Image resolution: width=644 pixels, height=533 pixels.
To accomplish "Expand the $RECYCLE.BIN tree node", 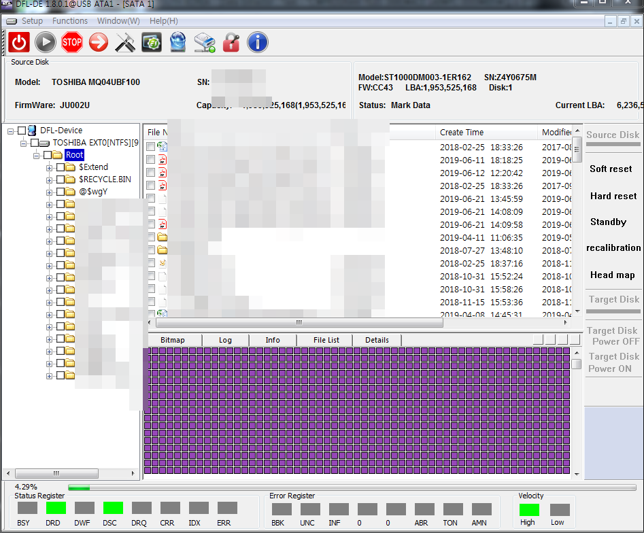I will (x=48, y=179).
